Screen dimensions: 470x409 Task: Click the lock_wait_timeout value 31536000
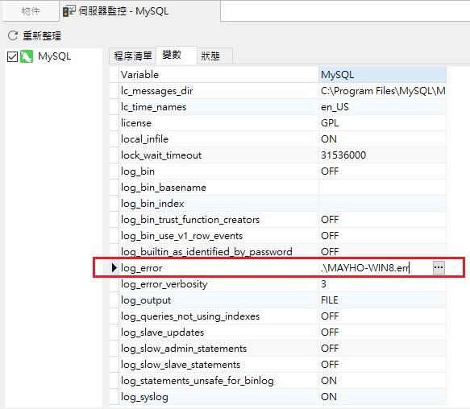pyautogui.click(x=343, y=155)
